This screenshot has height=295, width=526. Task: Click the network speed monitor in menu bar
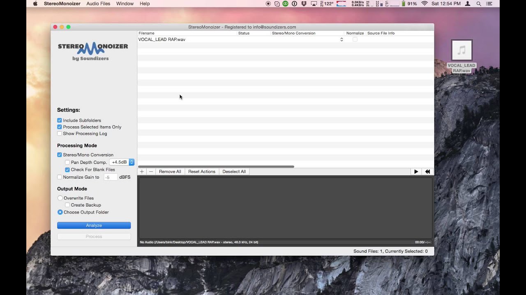pos(358,4)
